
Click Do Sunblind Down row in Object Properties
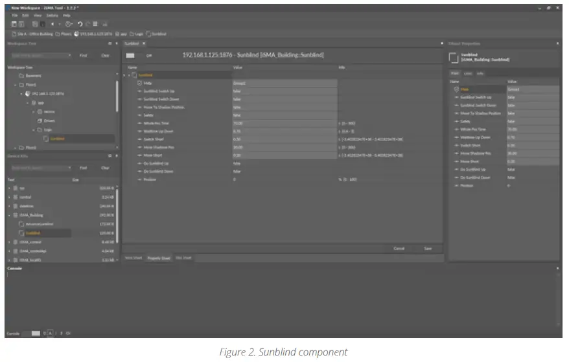click(504, 177)
